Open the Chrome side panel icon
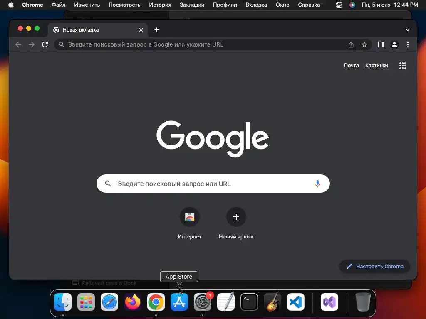Image resolution: width=426 pixels, height=319 pixels. [381, 44]
